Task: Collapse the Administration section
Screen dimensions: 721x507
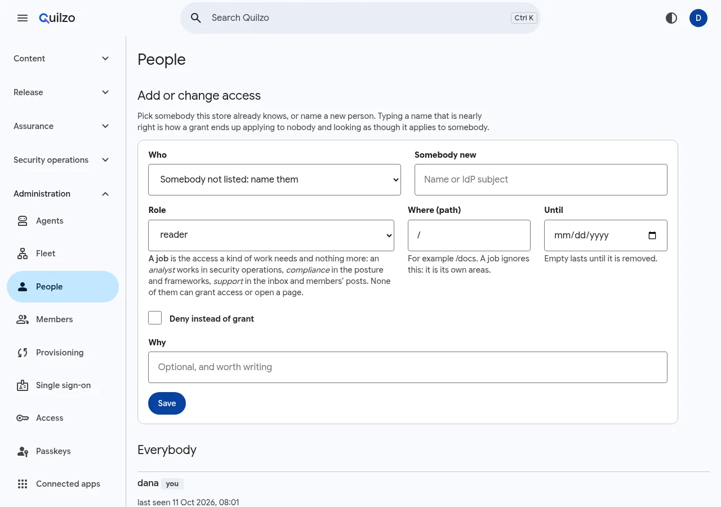Action: coord(63,194)
